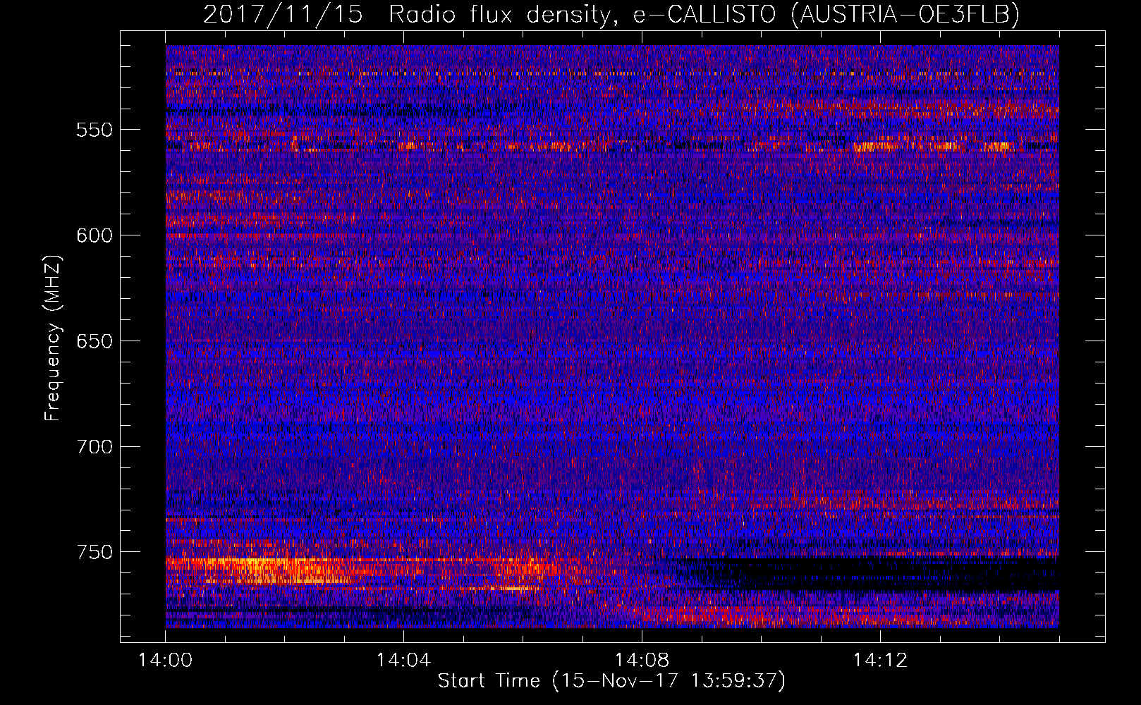Click the 'Start Time (15-Nov-17 13:59:37)' label

(611, 681)
